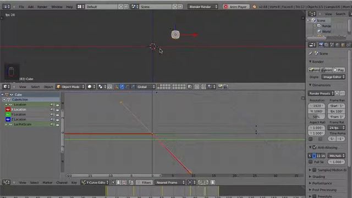Image resolution: width=352 pixels, height=198 pixels.
Task: Click the outliner editor type icon
Action: click(312, 14)
